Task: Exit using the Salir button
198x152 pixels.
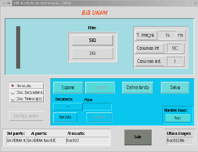Action: point(138,137)
